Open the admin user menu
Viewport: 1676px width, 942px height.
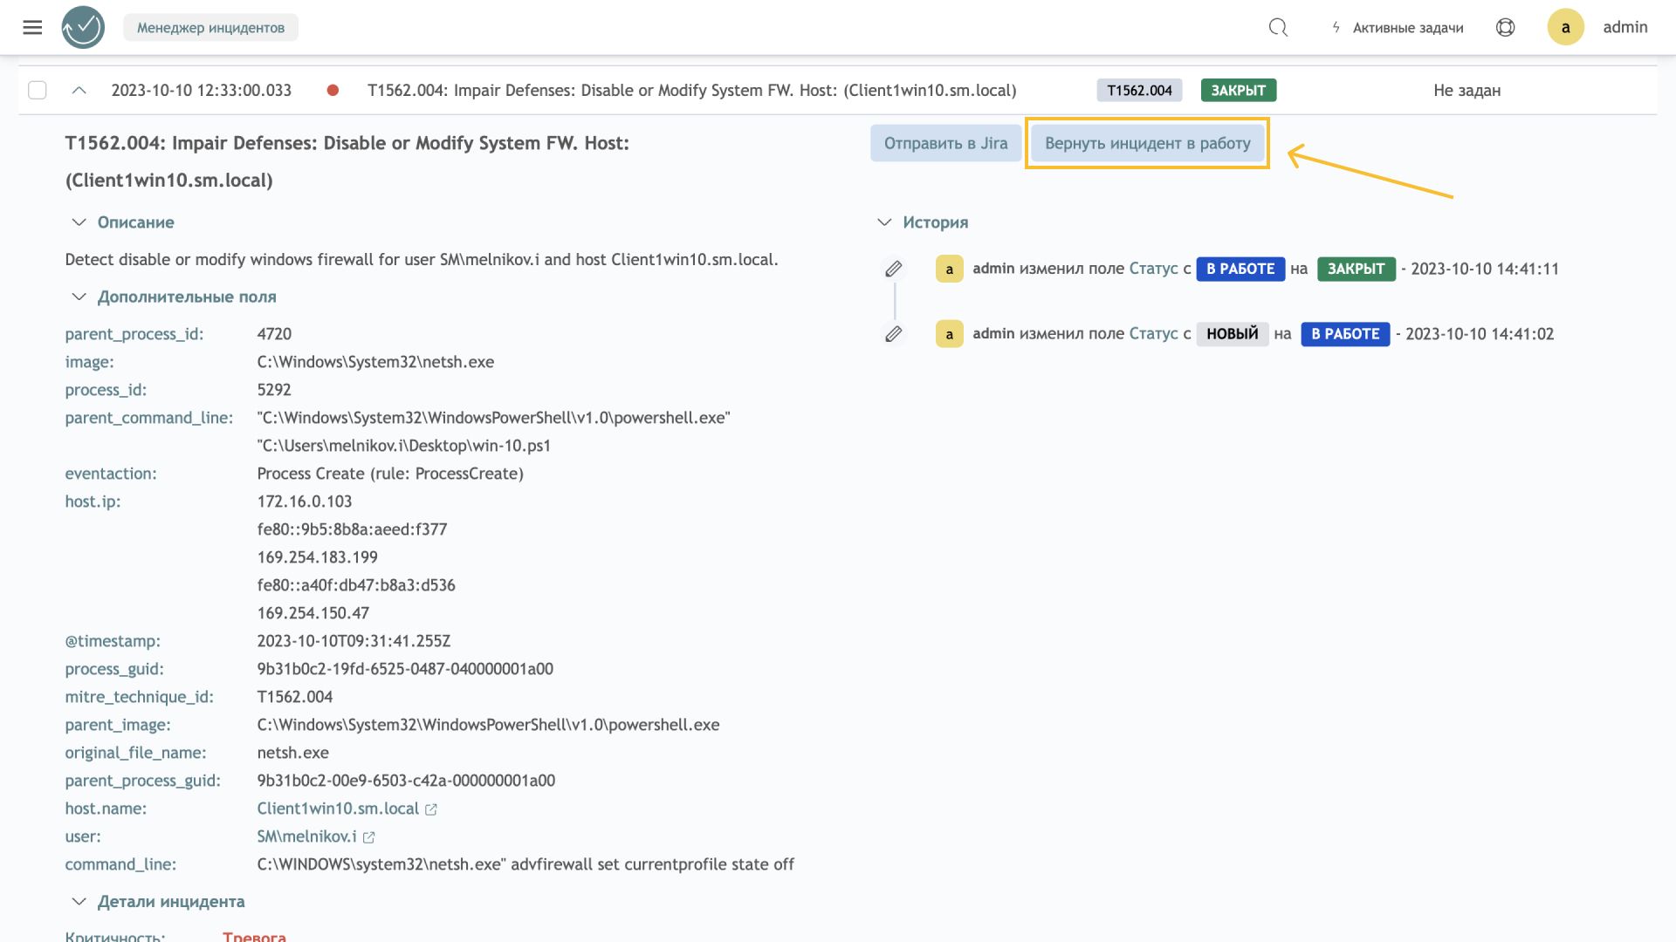tap(1625, 27)
